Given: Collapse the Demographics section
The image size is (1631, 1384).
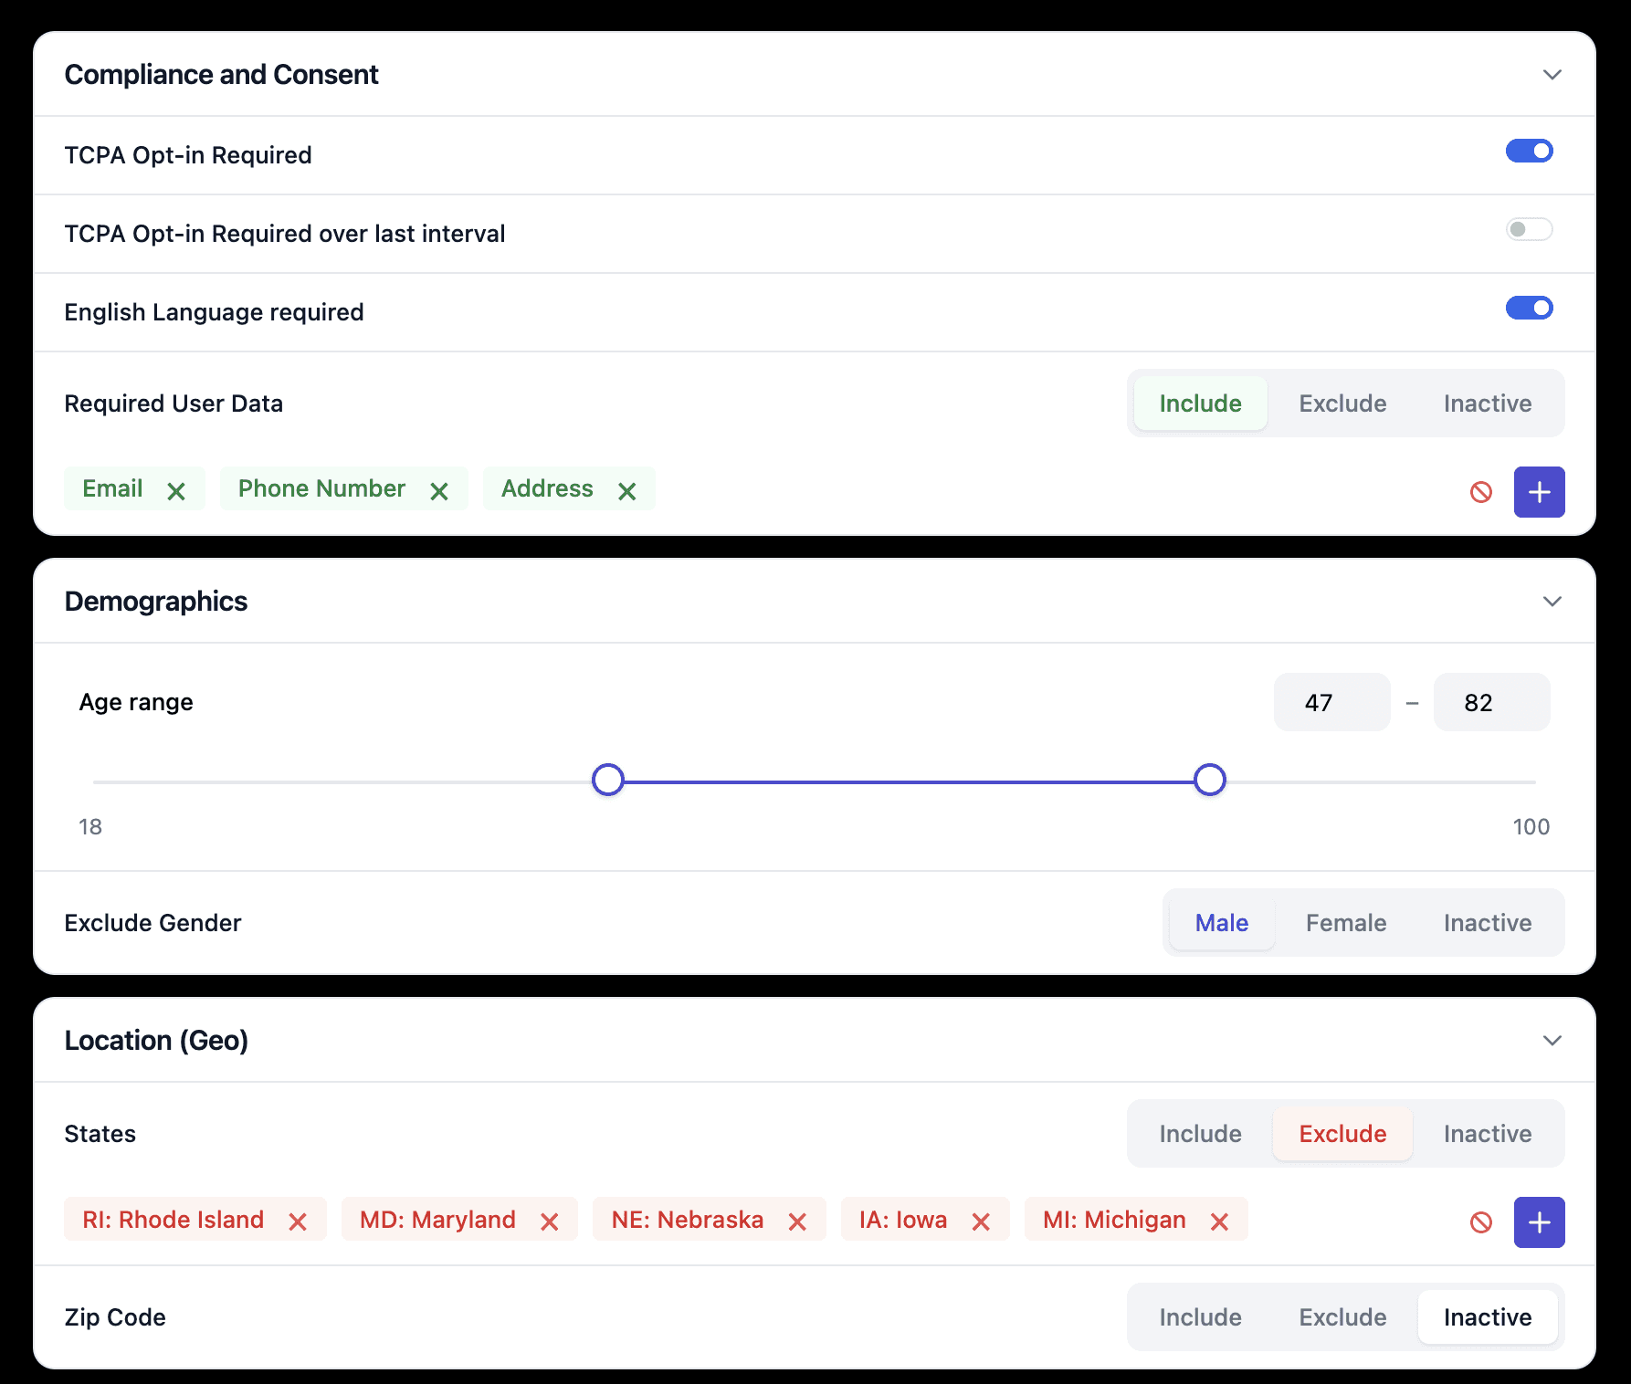Looking at the screenshot, I should (x=1552, y=601).
